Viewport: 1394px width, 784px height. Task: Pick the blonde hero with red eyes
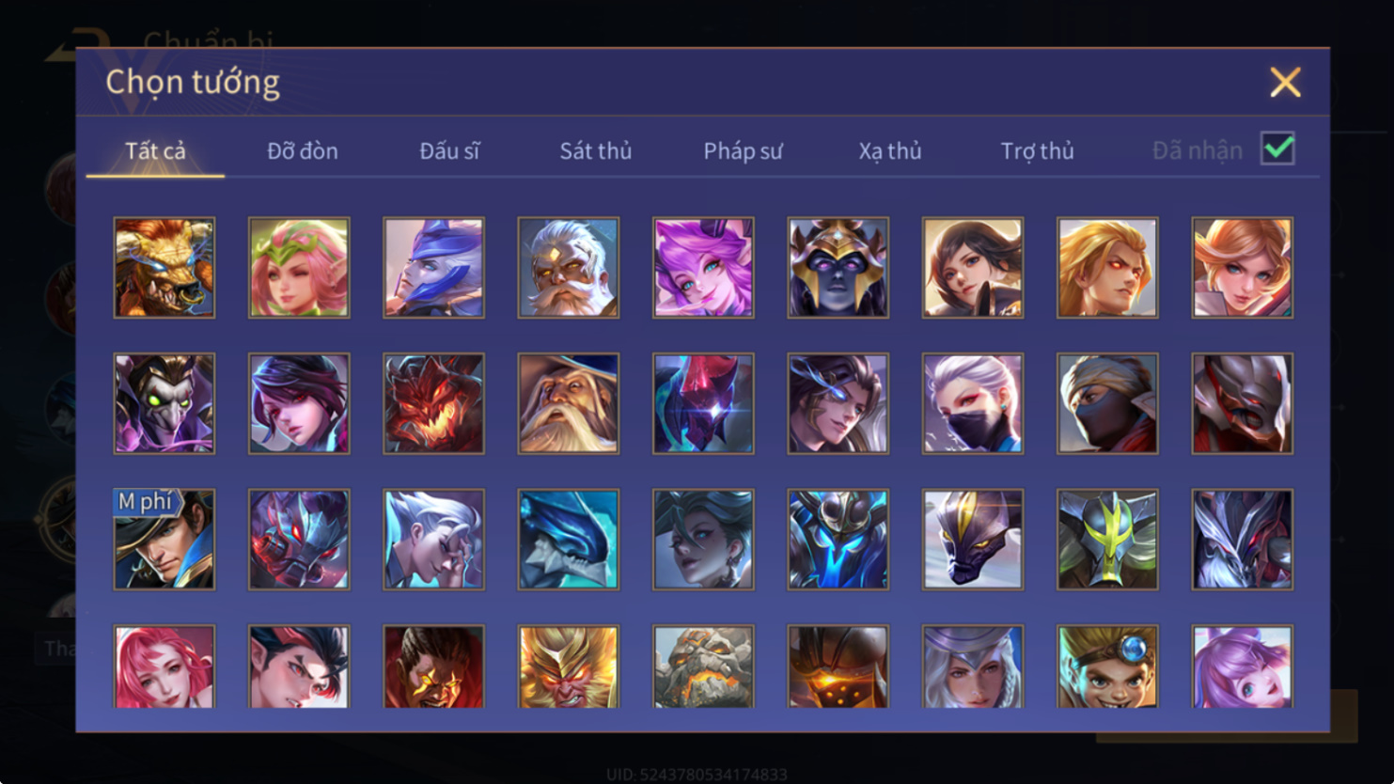pos(1107,268)
